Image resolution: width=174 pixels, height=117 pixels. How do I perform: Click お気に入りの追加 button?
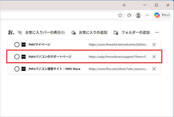click(93, 32)
